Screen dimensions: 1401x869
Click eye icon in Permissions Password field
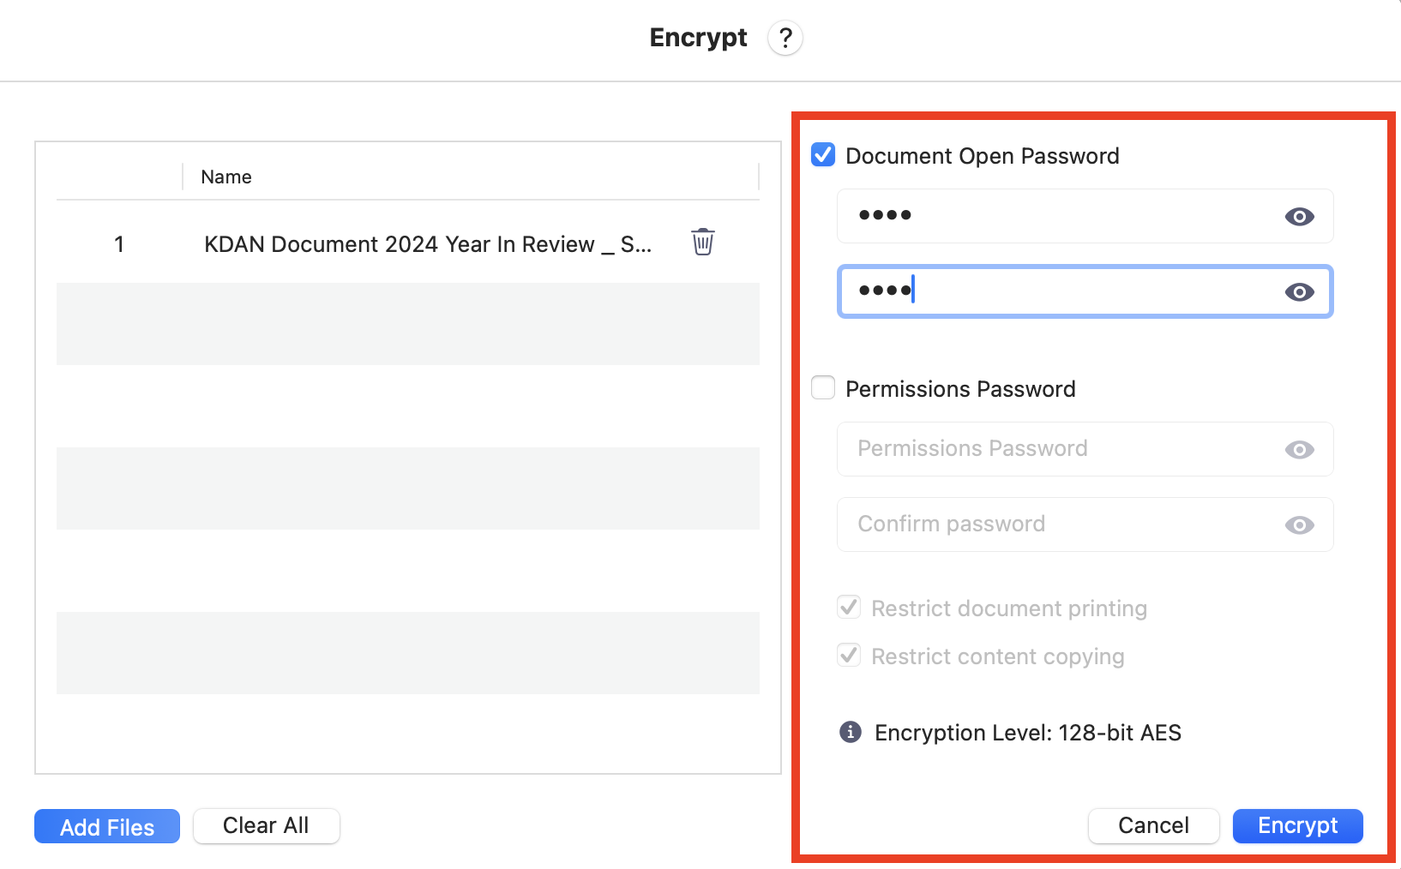(x=1299, y=450)
